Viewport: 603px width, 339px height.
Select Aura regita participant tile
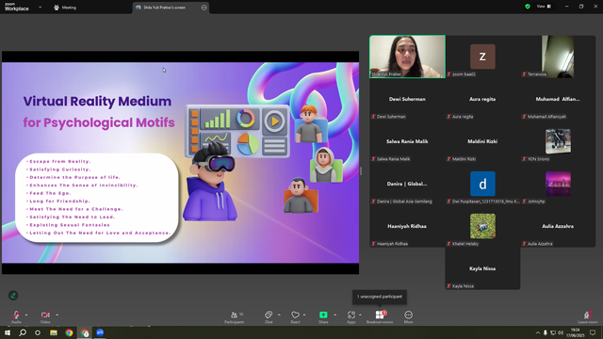pyautogui.click(x=482, y=99)
